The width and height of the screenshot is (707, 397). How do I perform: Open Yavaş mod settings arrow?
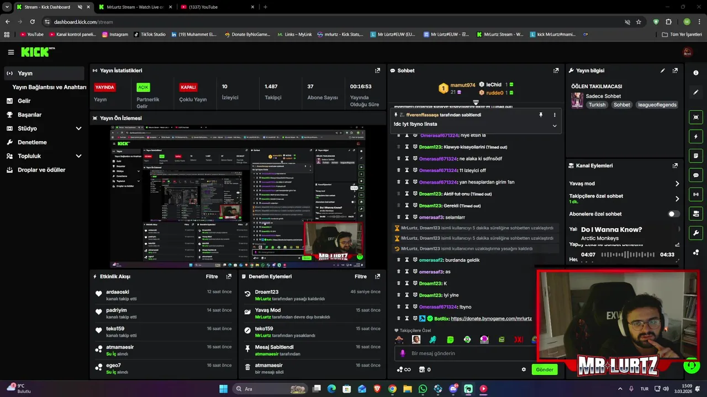click(x=677, y=184)
